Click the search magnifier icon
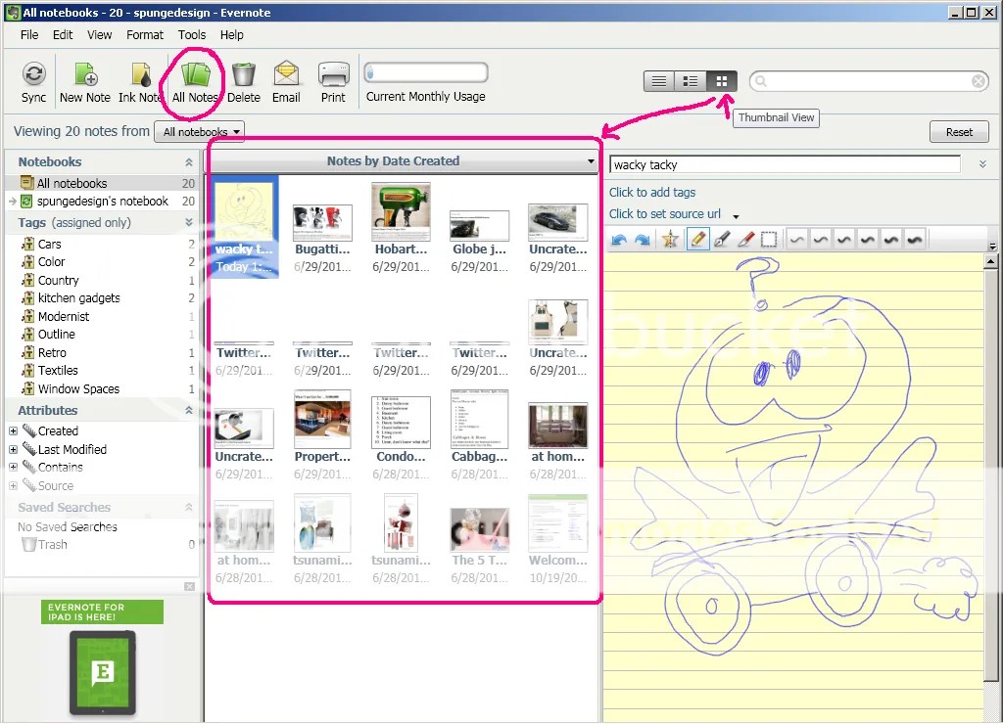The width and height of the screenshot is (1003, 724). (760, 81)
